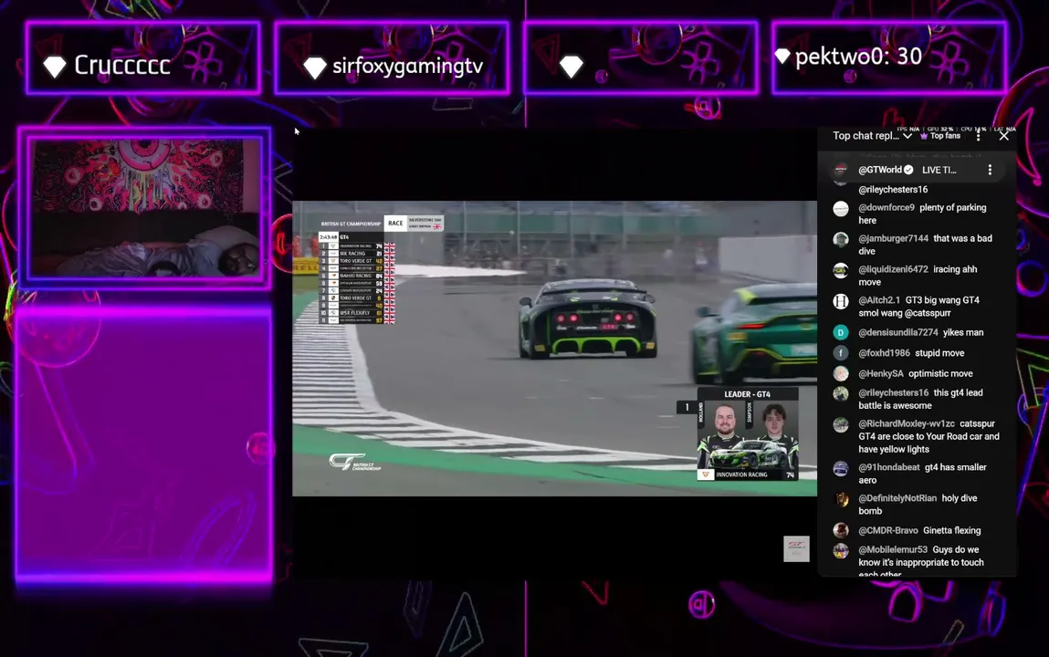Open the @CMDR-Bravo username
Viewport: 1049px width, 657px height.
pyautogui.click(x=887, y=531)
